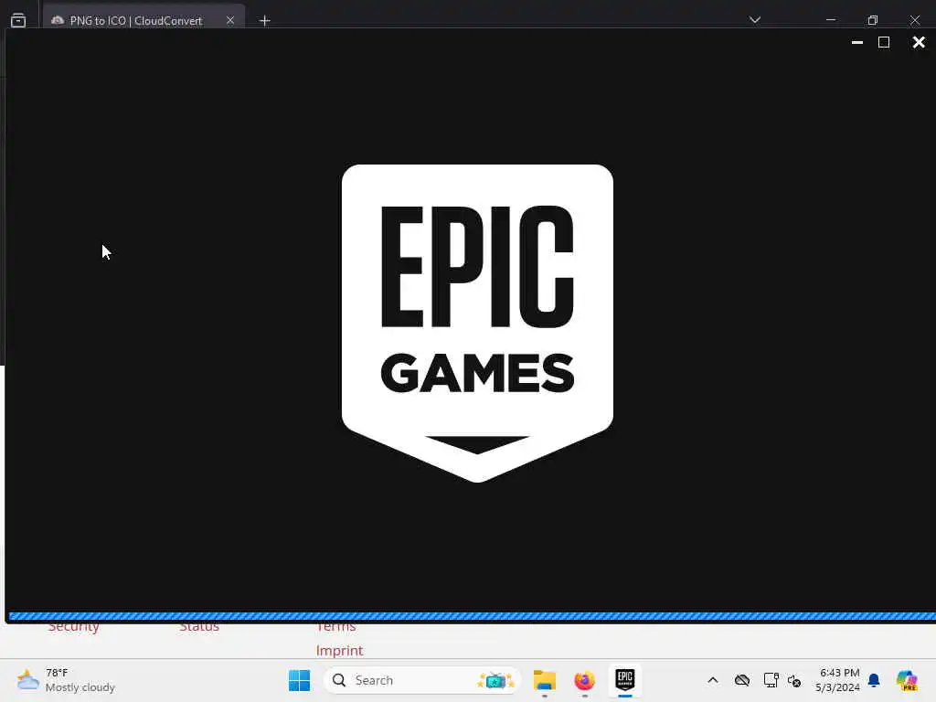Restore down the browser window
This screenshot has width=936, height=702.
point(873,20)
